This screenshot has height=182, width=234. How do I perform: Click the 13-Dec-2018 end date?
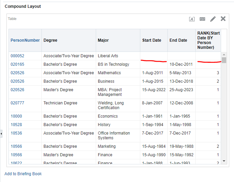pos(181,81)
